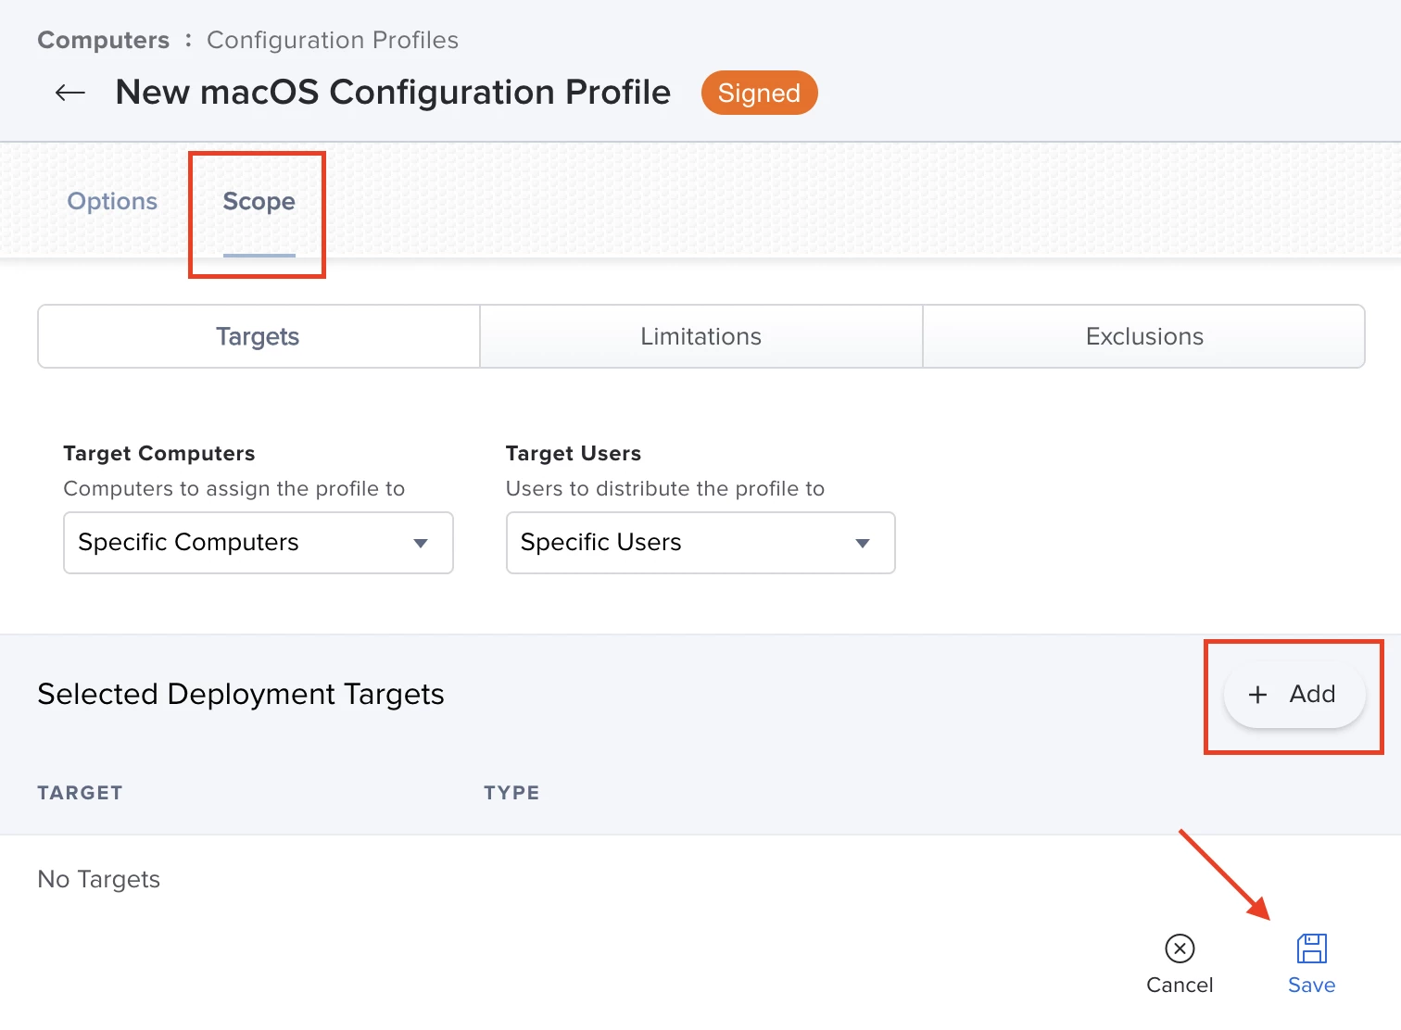1401x1030 pixels.
Task: Open the Target Users dropdown
Action: point(700,543)
